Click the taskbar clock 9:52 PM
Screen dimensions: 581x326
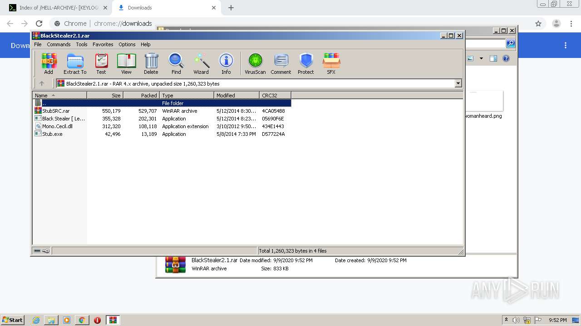coord(557,320)
